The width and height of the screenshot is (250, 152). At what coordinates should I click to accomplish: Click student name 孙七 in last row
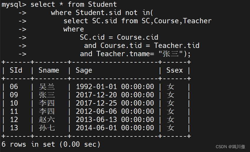tap(47, 128)
